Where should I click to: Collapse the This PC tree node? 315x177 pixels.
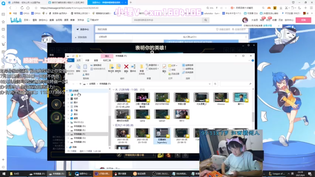(x=67, y=91)
